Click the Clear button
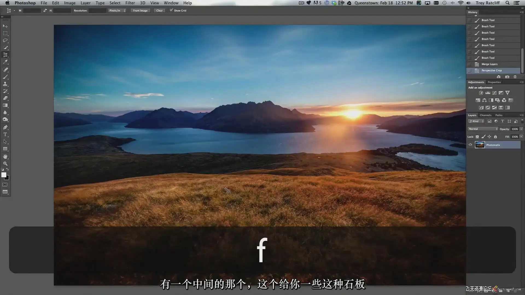525x295 pixels. [x=159, y=10]
